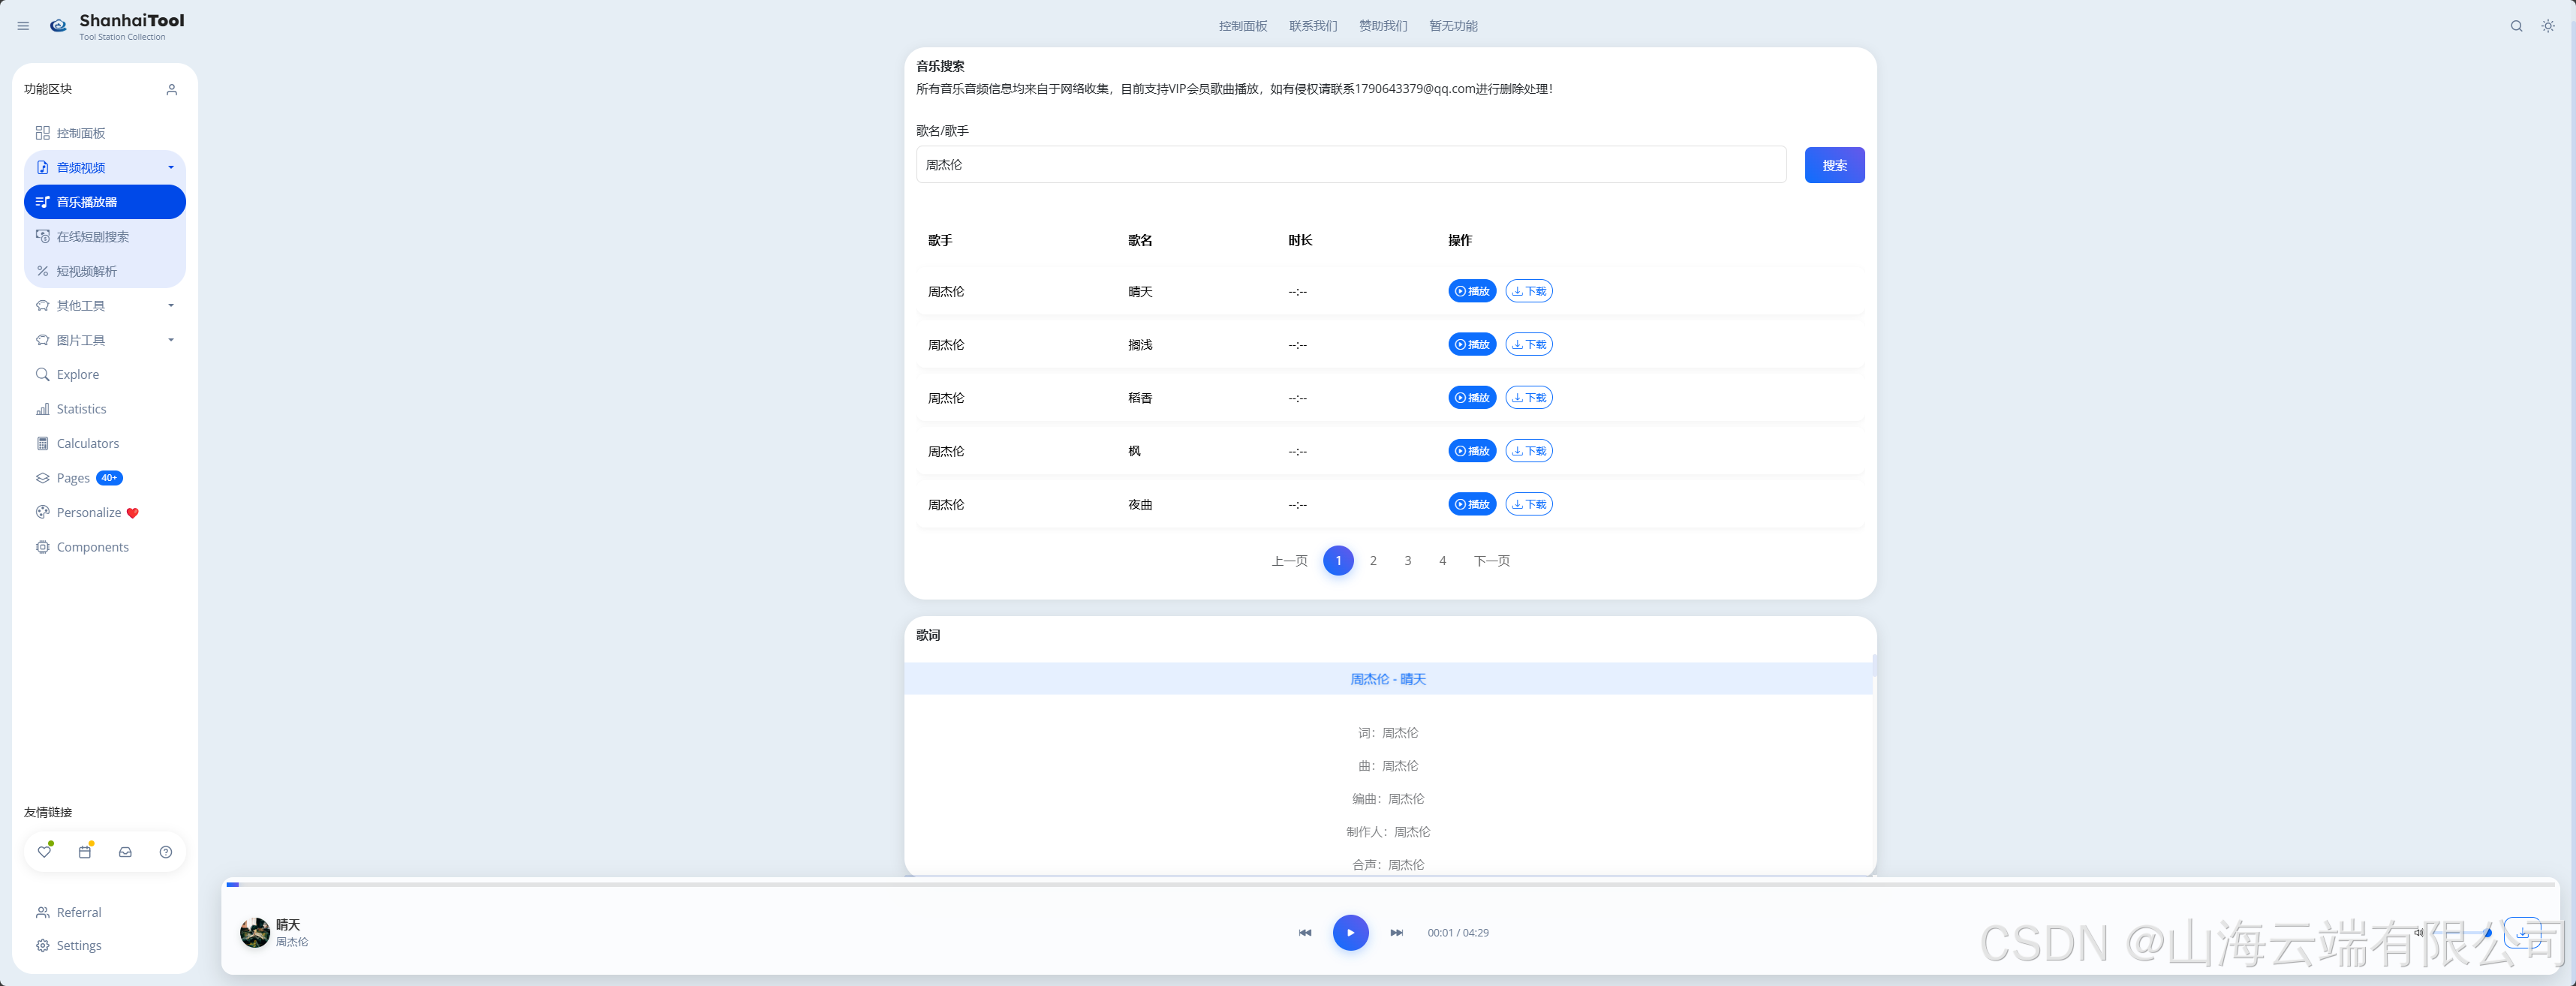The image size is (2576, 986).
Task: Toggle the sidebar hamburger menu
Action: [23, 26]
